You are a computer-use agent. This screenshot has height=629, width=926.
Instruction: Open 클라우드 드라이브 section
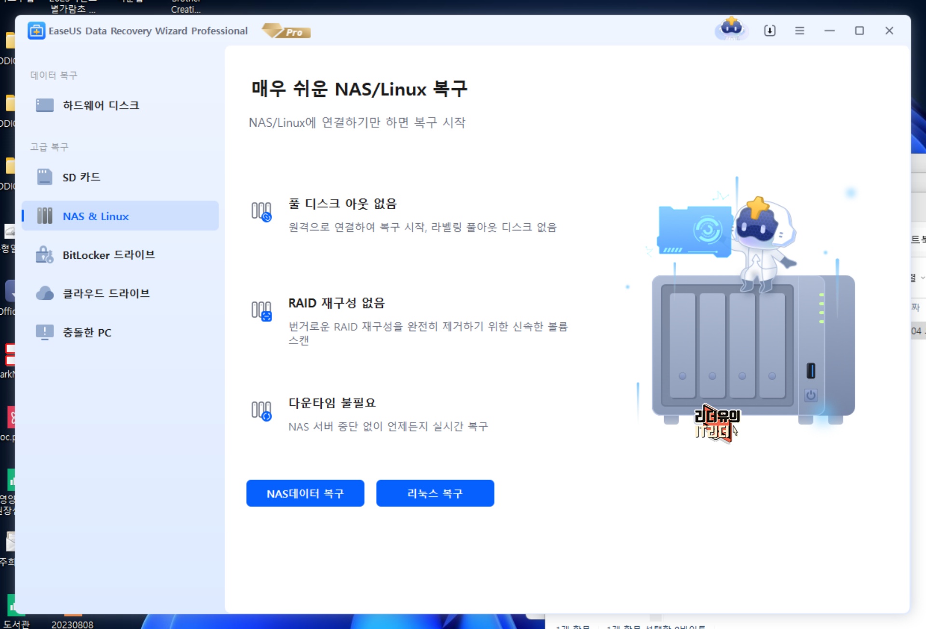point(106,293)
